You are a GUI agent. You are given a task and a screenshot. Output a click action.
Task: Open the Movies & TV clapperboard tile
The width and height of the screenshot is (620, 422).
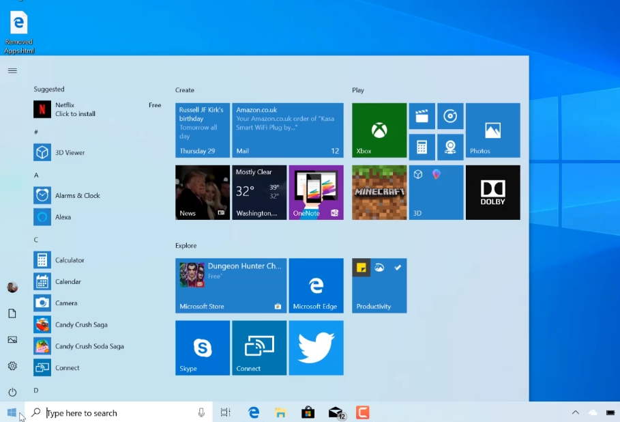click(422, 116)
